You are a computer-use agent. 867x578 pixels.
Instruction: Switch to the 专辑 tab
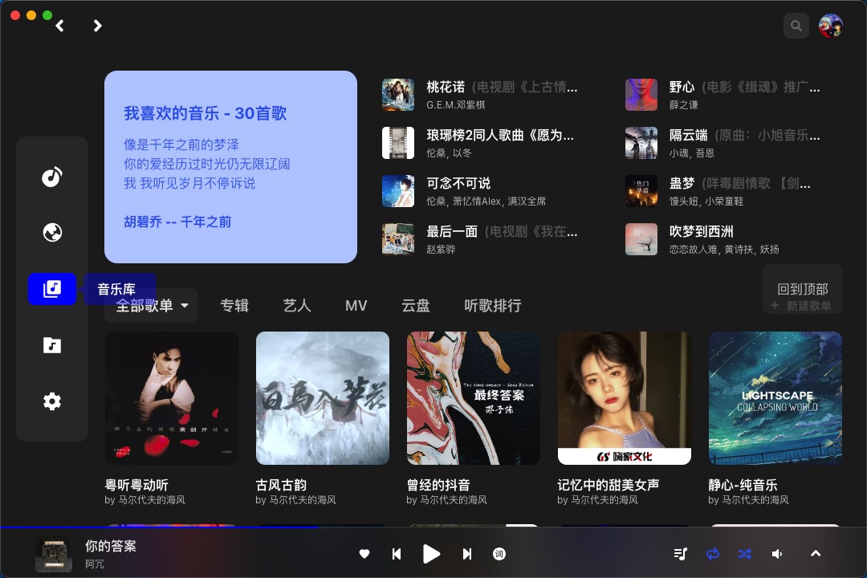234,306
